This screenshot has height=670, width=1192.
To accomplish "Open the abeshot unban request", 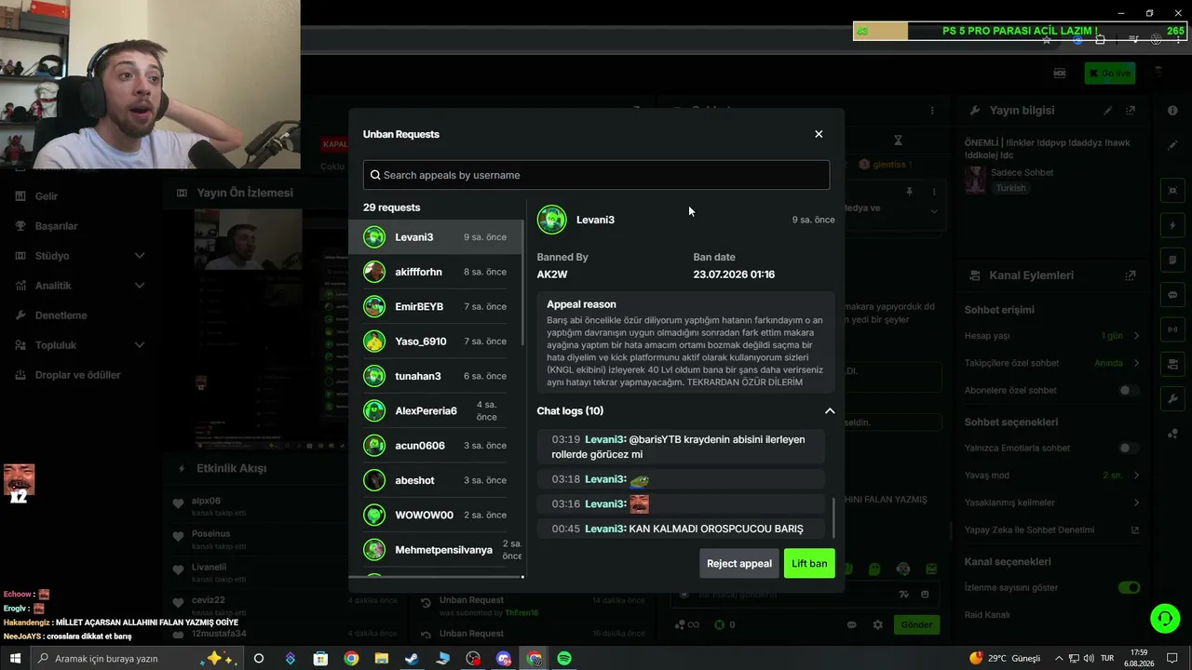I will pos(436,480).
